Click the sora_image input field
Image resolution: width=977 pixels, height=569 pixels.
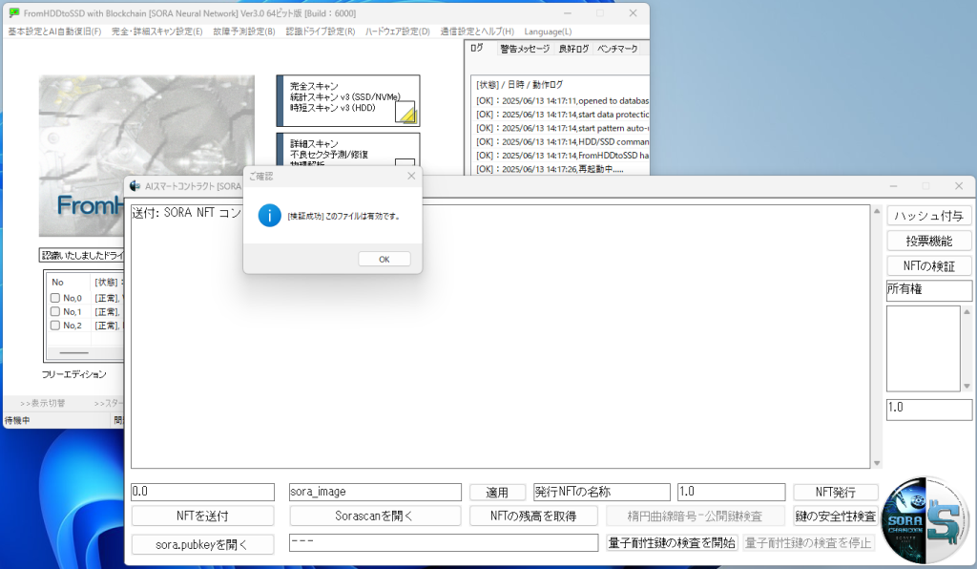375,492
